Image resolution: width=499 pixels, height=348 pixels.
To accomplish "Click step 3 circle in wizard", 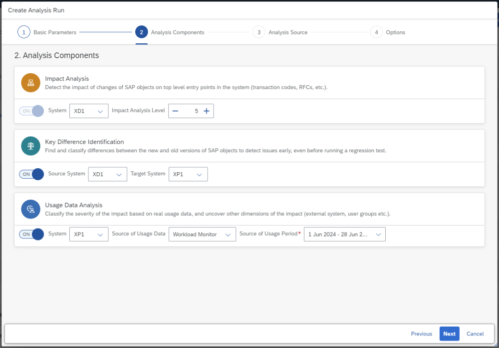I will pyautogui.click(x=258, y=32).
